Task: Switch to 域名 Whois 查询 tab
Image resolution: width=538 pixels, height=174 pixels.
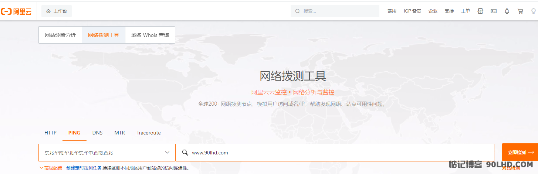Action: (150, 35)
